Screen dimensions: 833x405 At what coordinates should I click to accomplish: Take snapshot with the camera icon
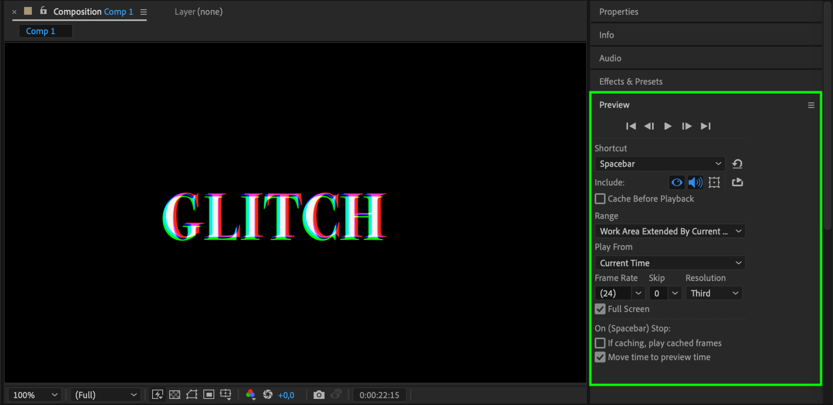(319, 395)
